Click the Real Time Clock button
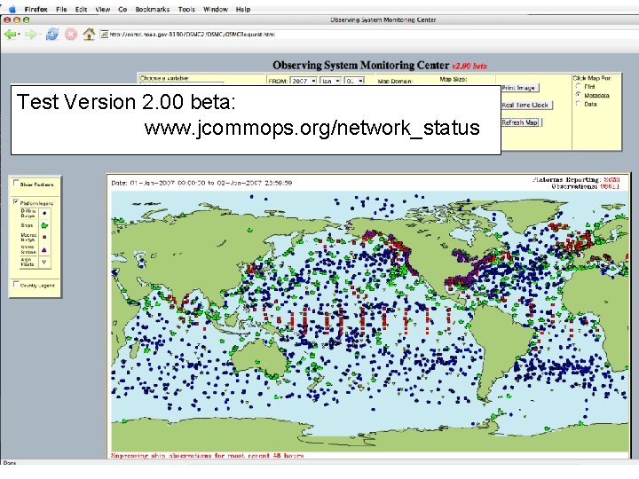The width and height of the screenshot is (639, 479). pyautogui.click(x=526, y=105)
